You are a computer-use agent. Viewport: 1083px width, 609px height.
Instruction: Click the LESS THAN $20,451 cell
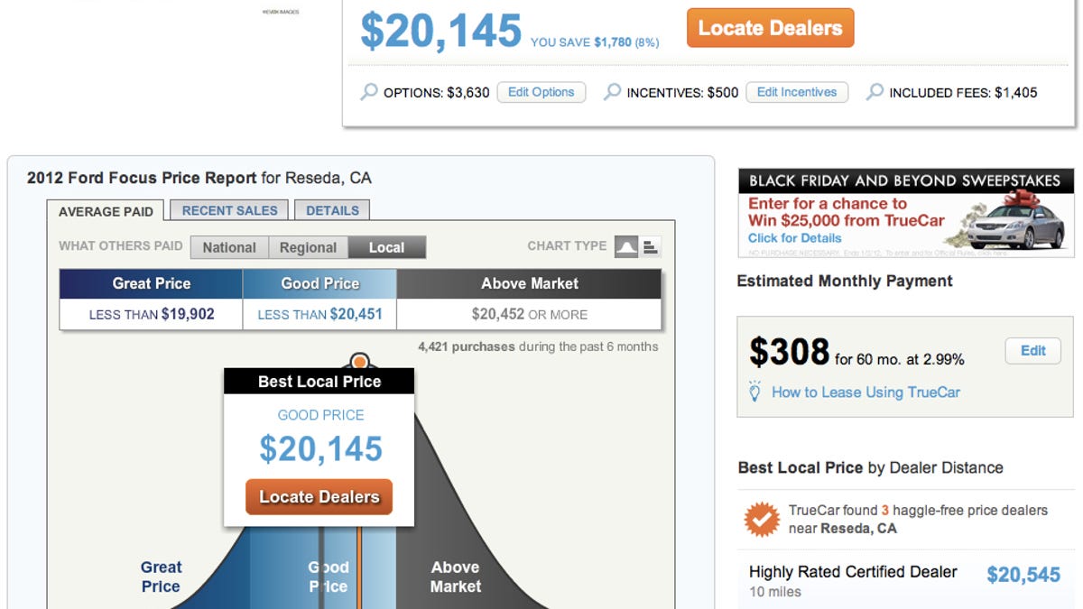(319, 315)
